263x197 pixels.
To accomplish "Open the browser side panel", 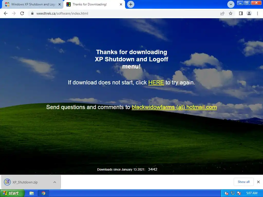I will pos(241,13).
